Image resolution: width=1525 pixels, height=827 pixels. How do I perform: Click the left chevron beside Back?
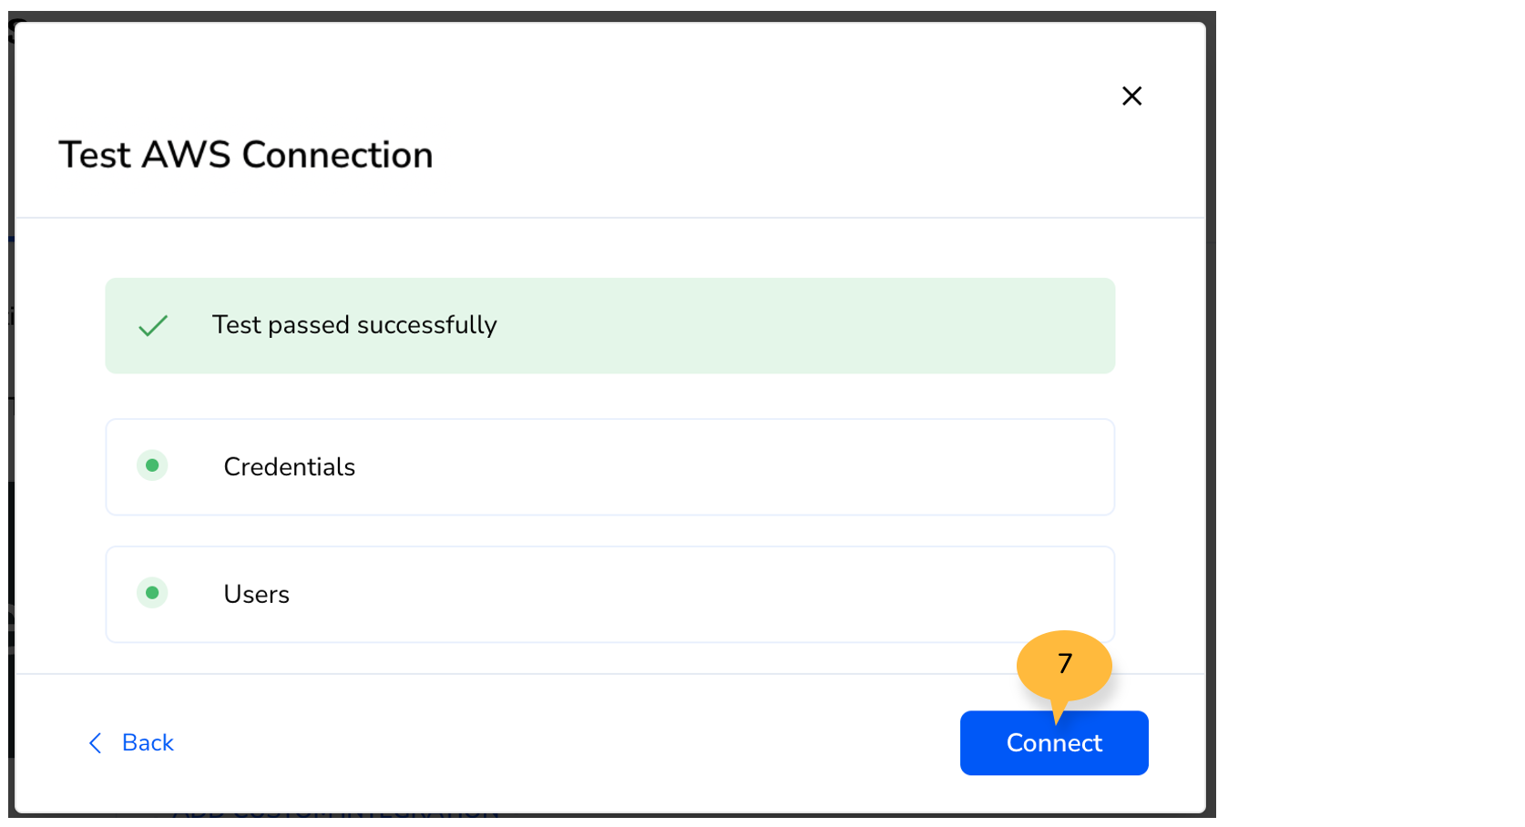coord(95,743)
